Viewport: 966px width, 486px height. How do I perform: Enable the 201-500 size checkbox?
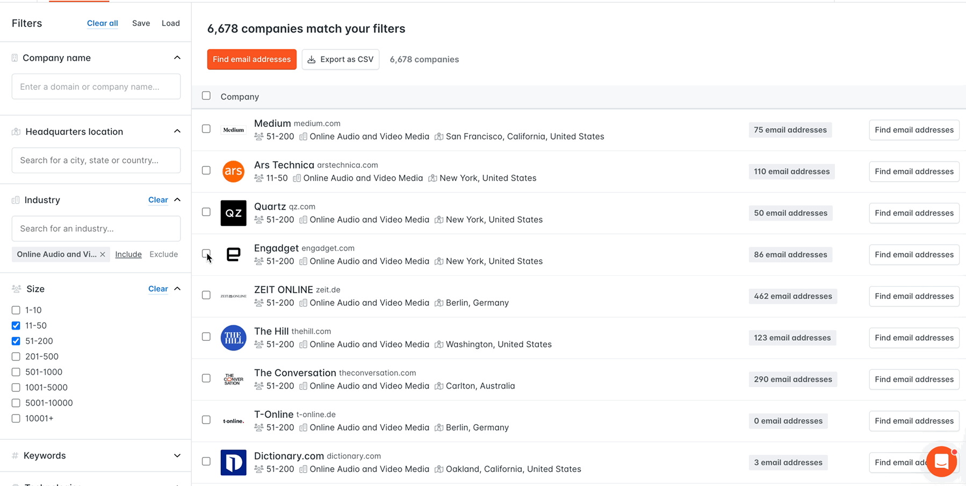[16, 356]
